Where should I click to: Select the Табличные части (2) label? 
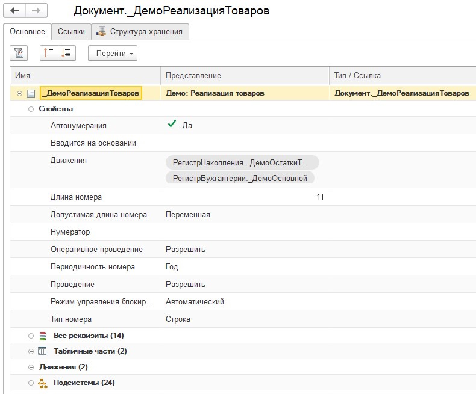click(90, 351)
